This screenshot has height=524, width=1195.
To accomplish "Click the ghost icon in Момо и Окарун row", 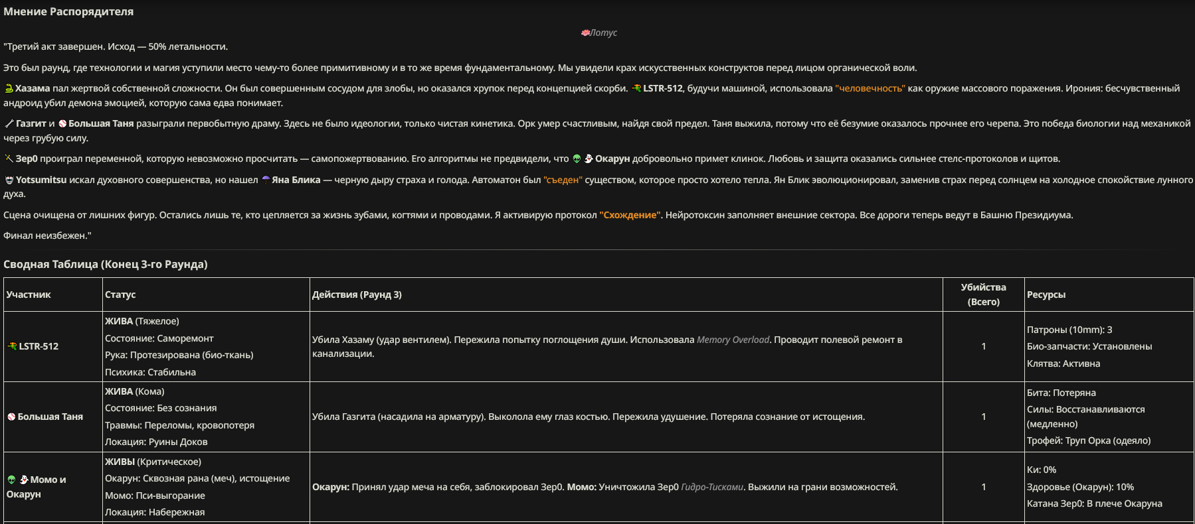I will tap(24, 480).
